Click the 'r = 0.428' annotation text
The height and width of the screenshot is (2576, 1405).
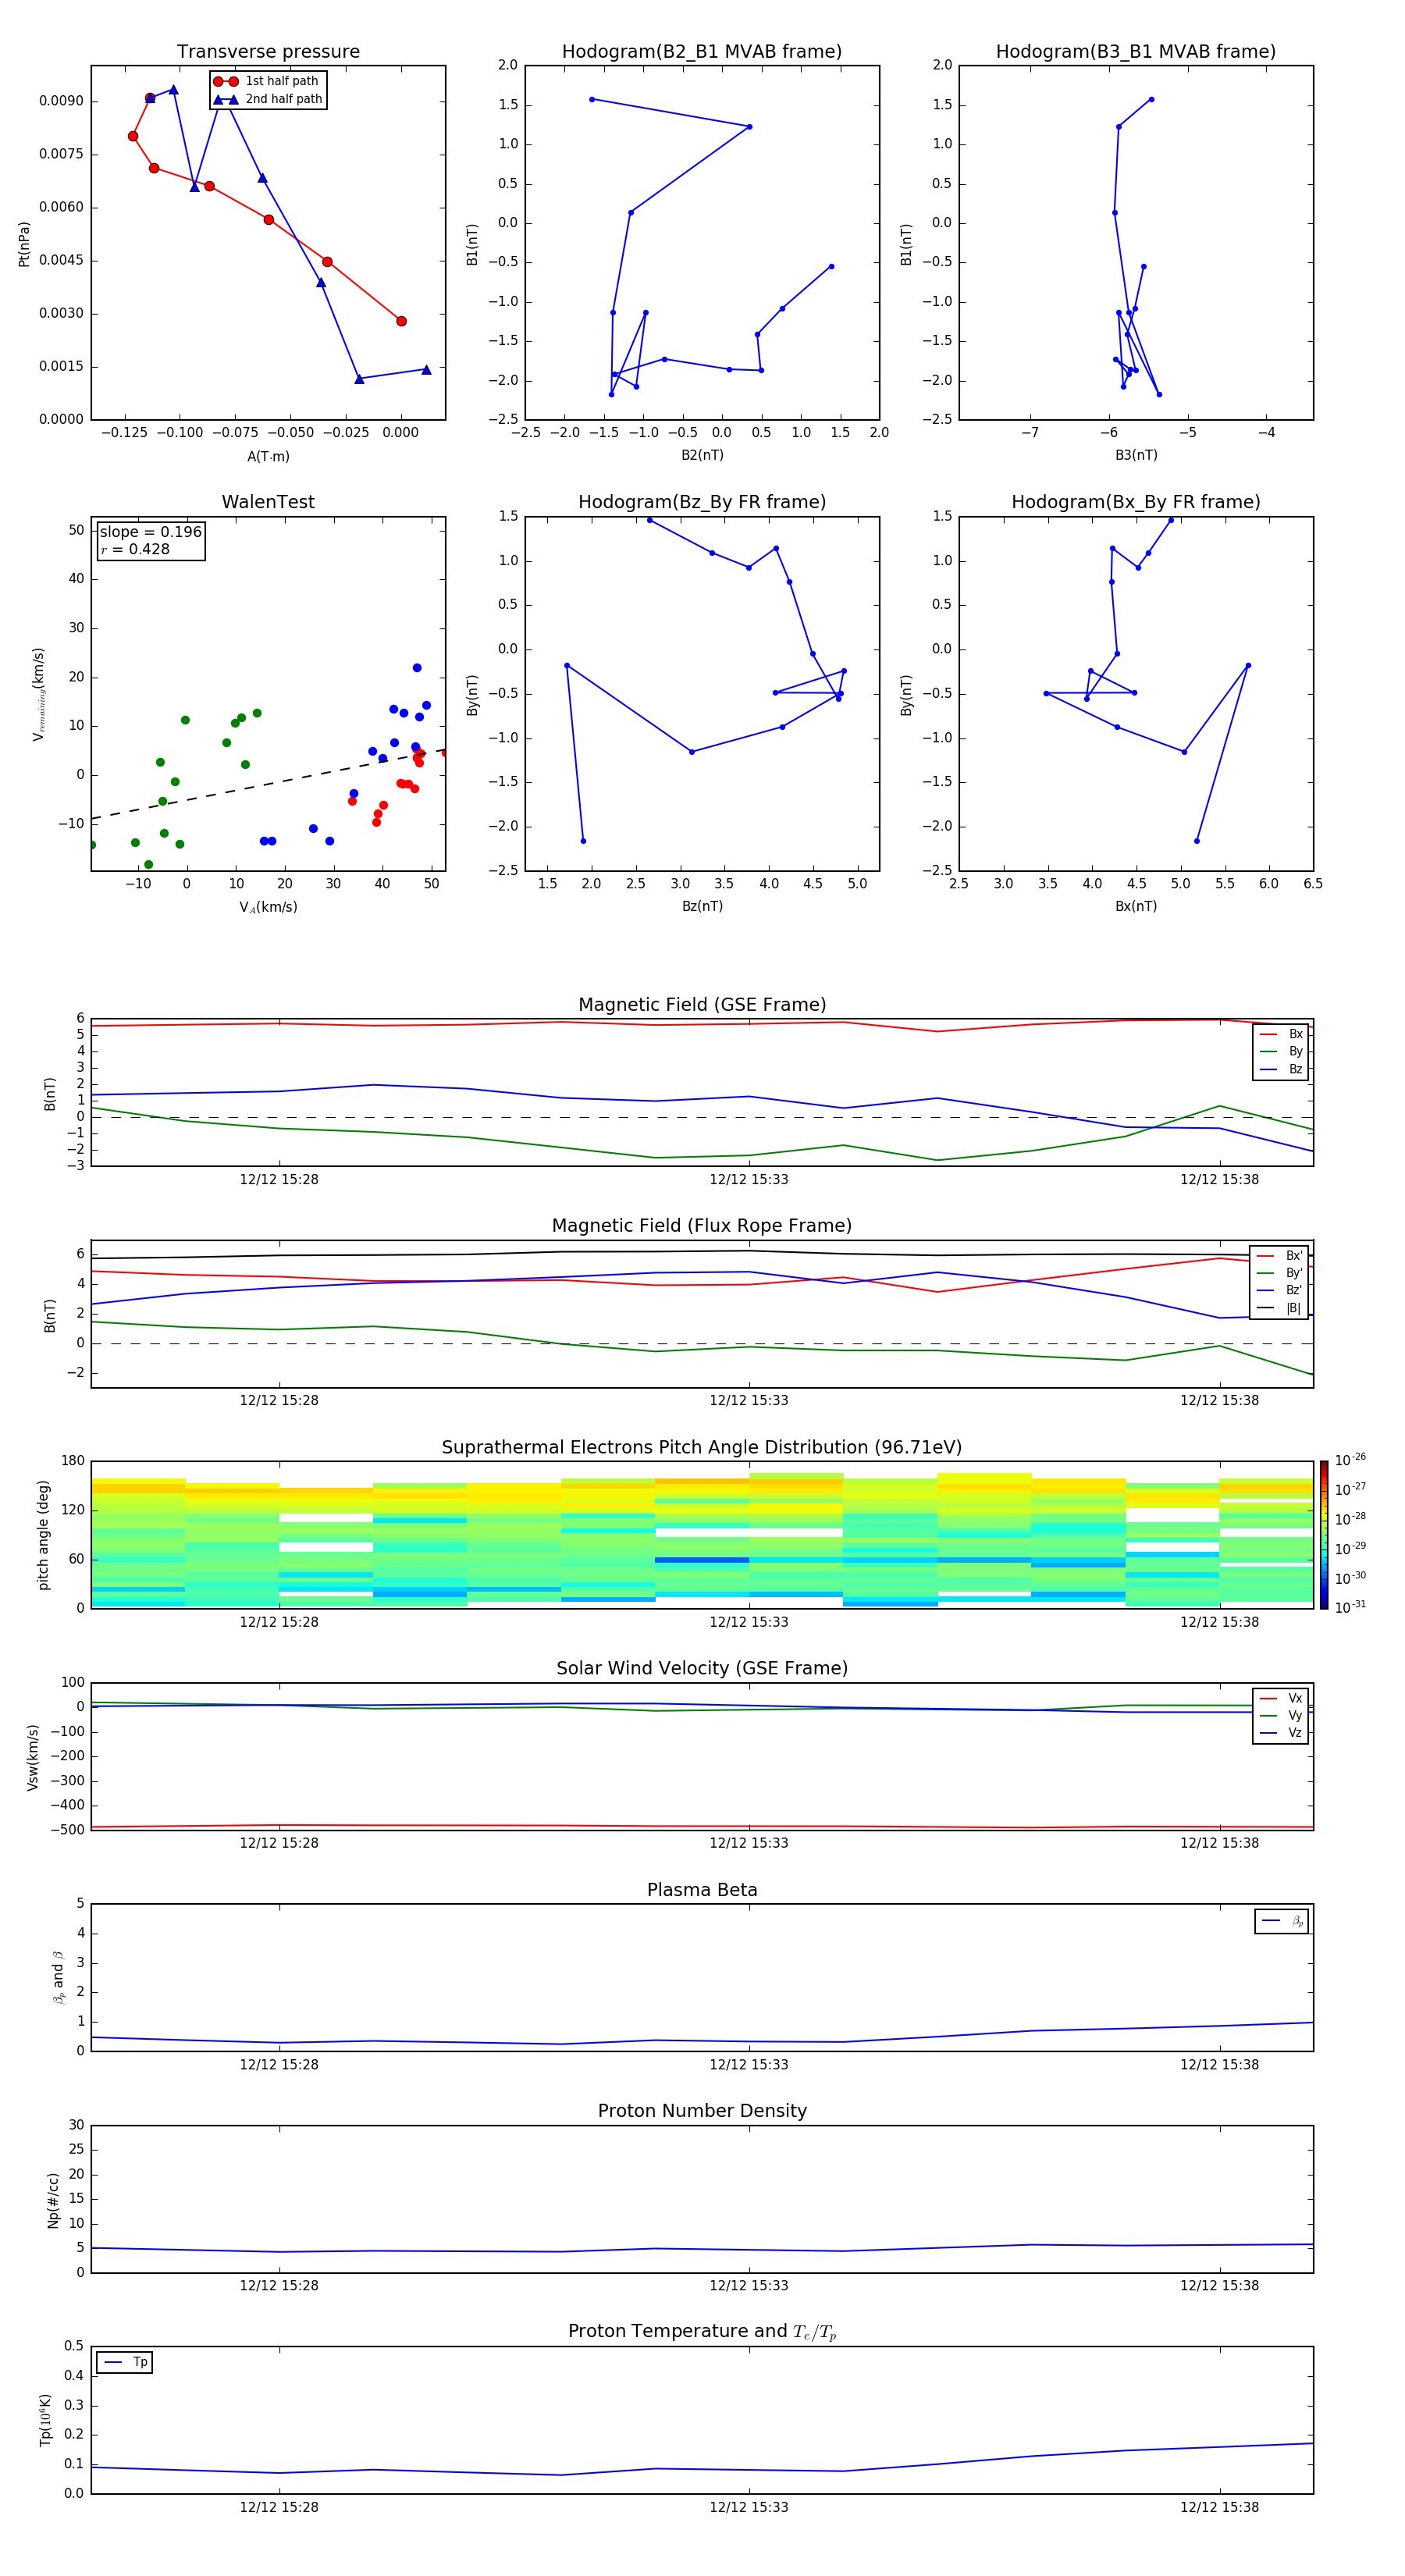tap(135, 549)
